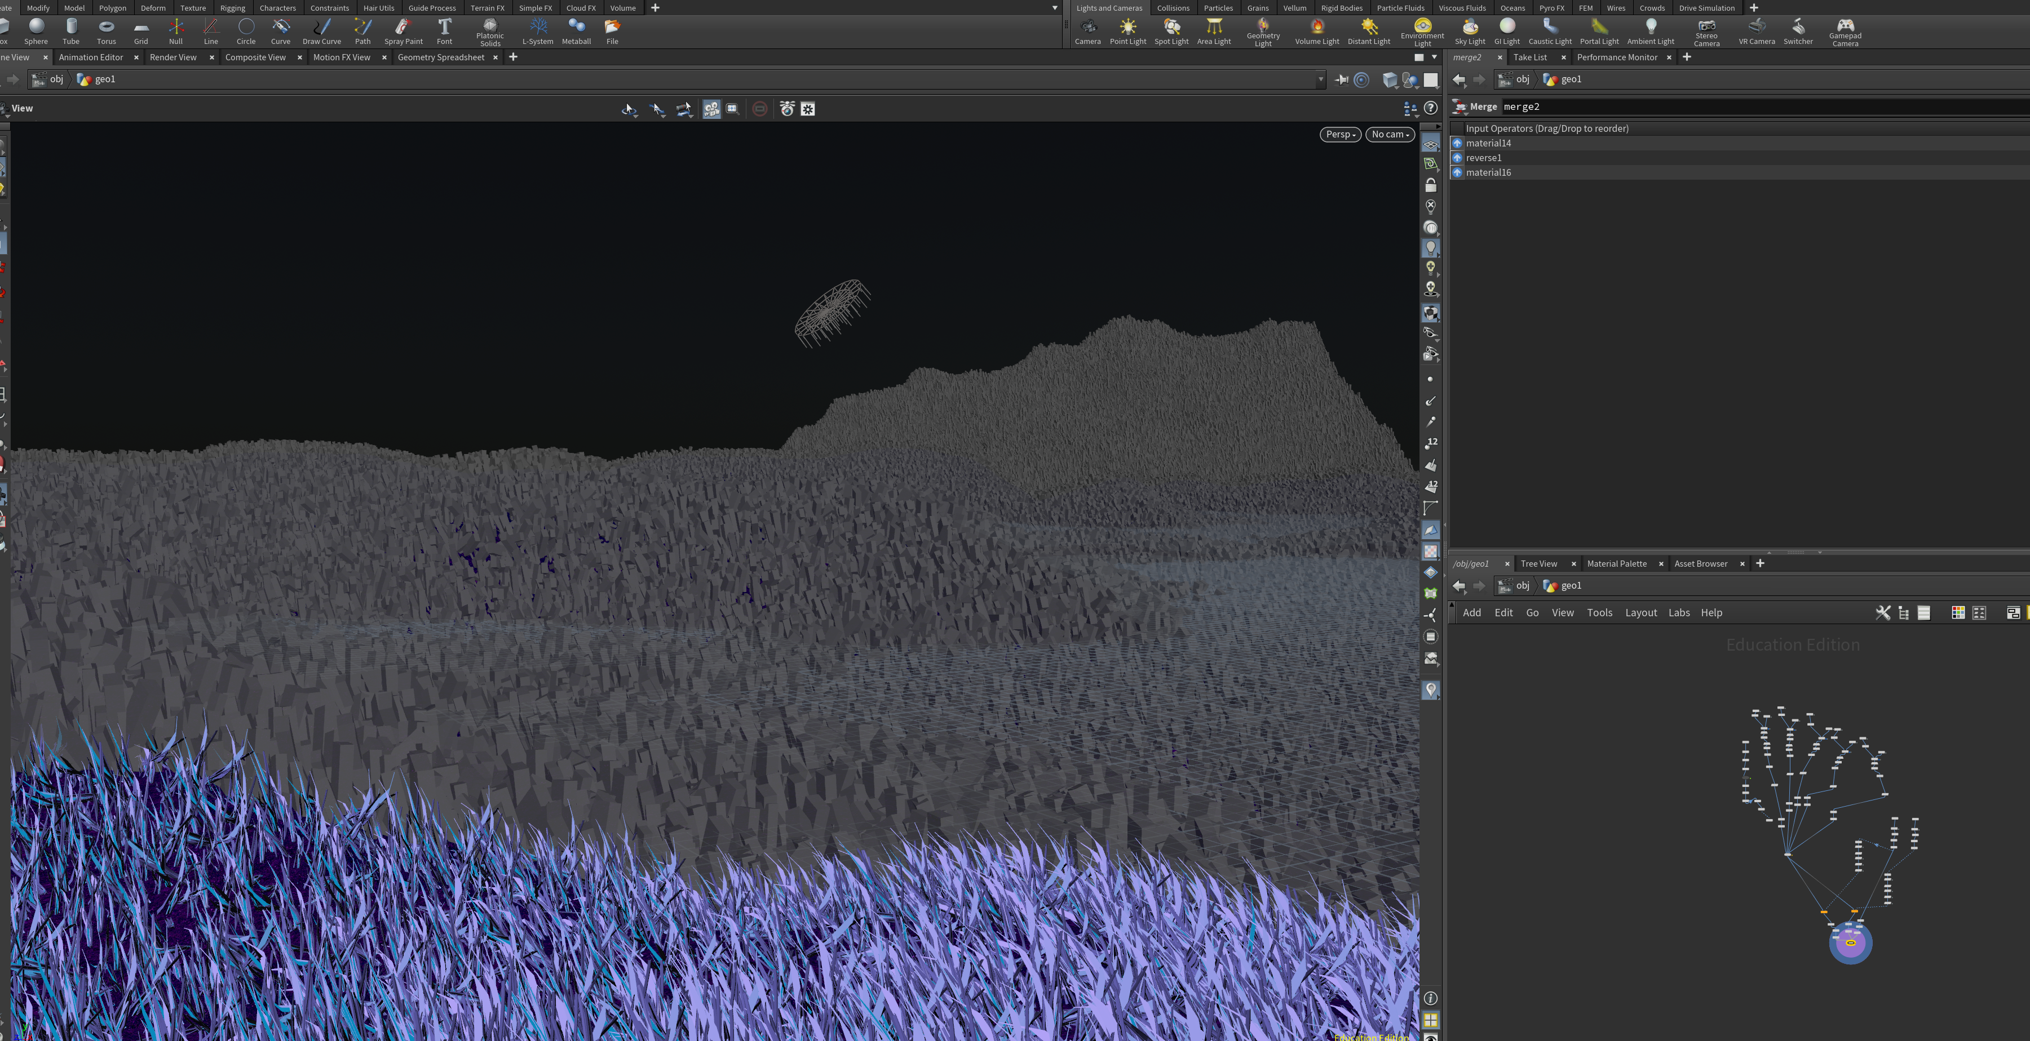Toggle viewport lock icon on display sidebar
This screenshot has height=1041, width=2030.
click(1431, 185)
